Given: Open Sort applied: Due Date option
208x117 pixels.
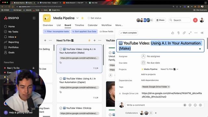Looking at the screenshot, I should click(84, 32).
